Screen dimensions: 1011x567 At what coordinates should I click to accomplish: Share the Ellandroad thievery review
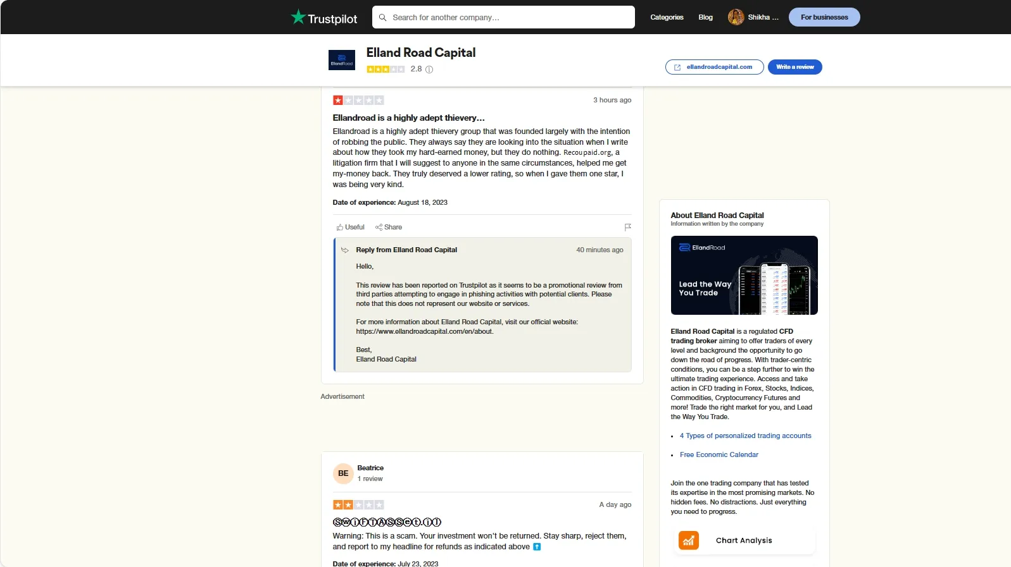(x=389, y=227)
